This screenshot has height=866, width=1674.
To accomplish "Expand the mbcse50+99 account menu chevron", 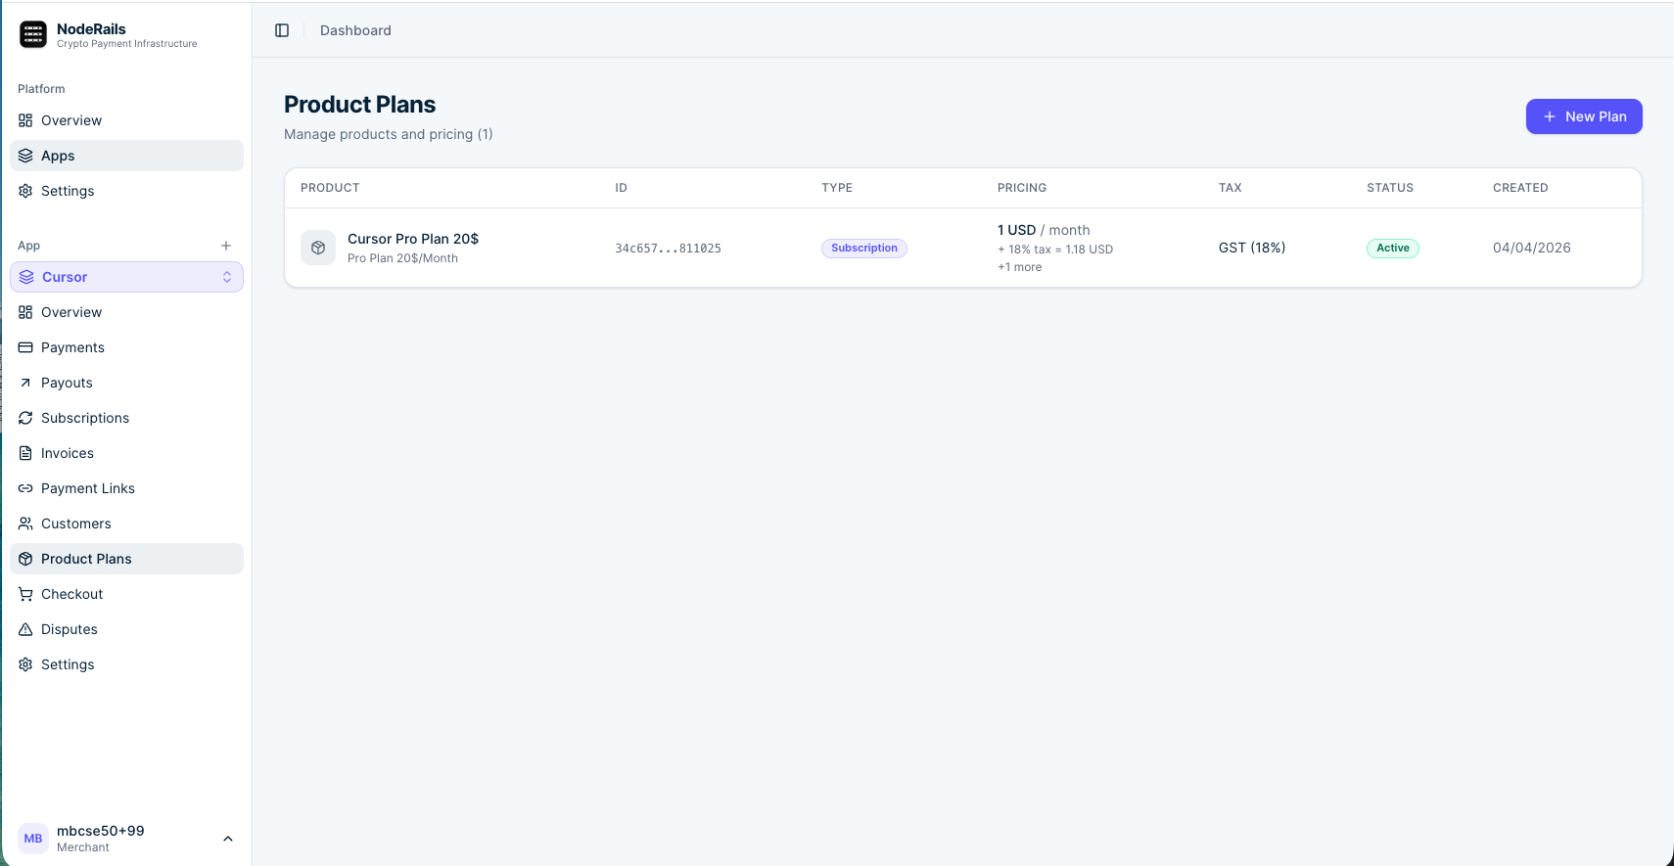I will pos(228,839).
